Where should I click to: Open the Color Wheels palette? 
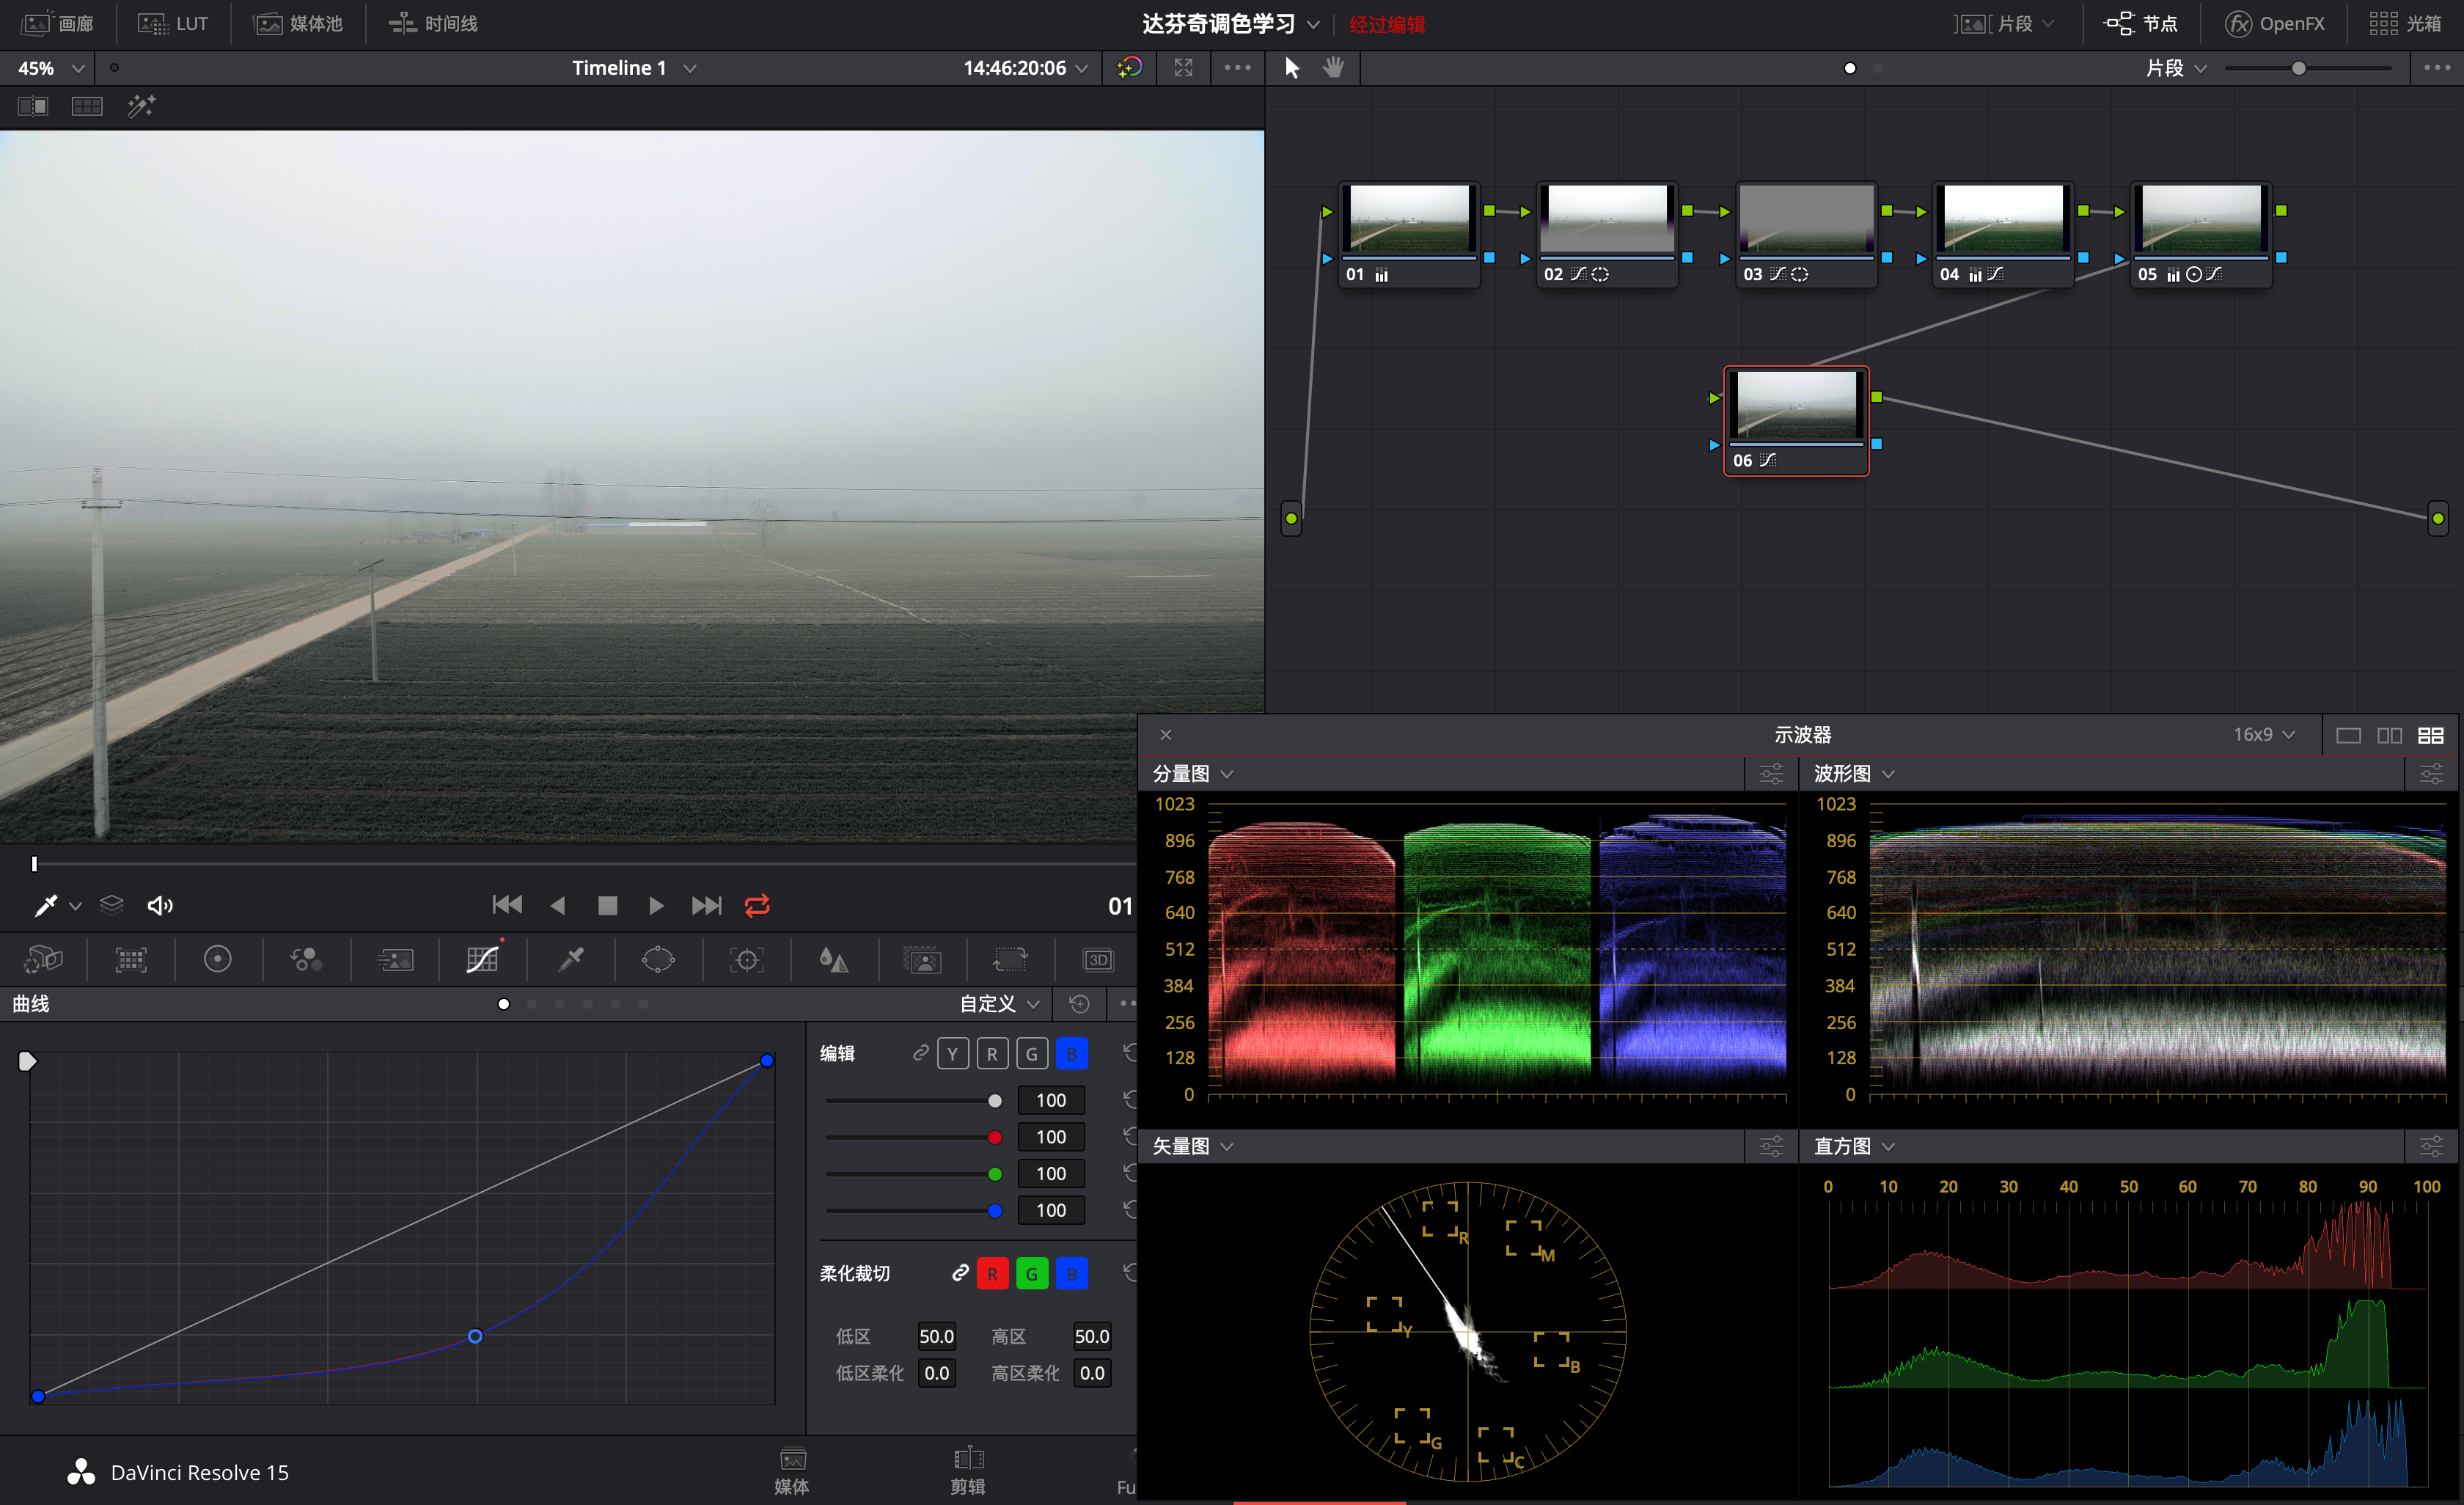coord(217,959)
